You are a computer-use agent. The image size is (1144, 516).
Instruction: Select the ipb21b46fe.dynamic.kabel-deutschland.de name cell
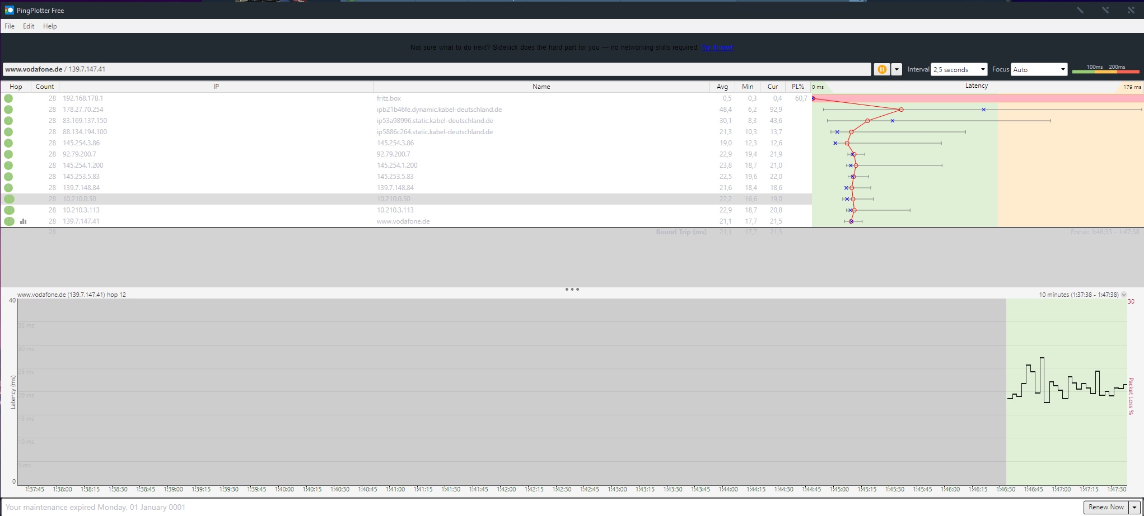(x=439, y=110)
